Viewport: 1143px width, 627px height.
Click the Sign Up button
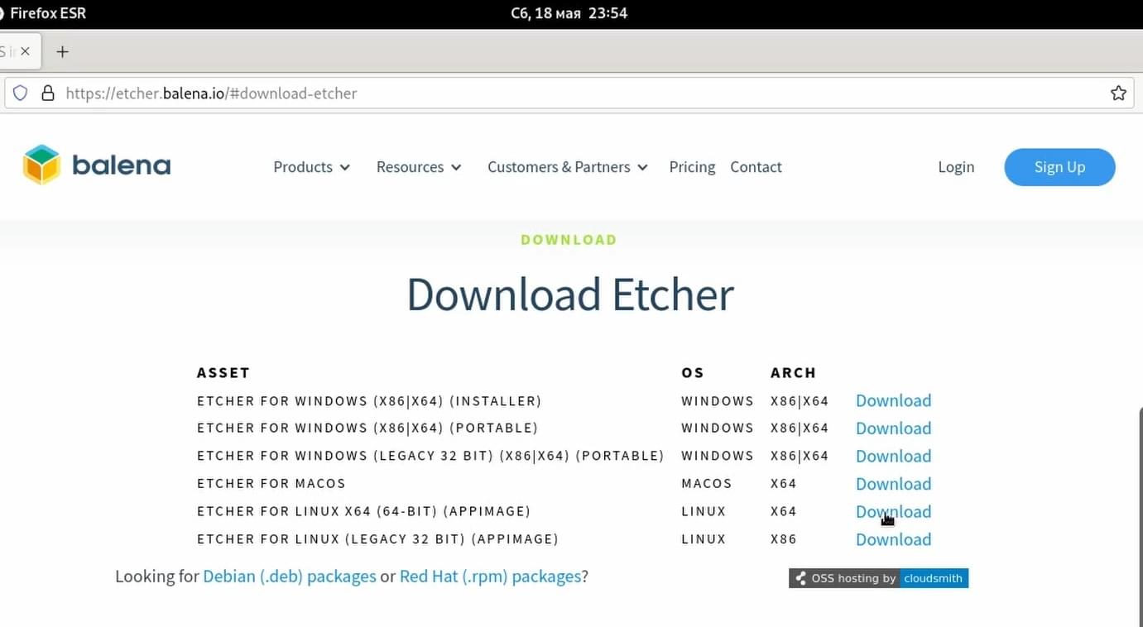tap(1059, 167)
